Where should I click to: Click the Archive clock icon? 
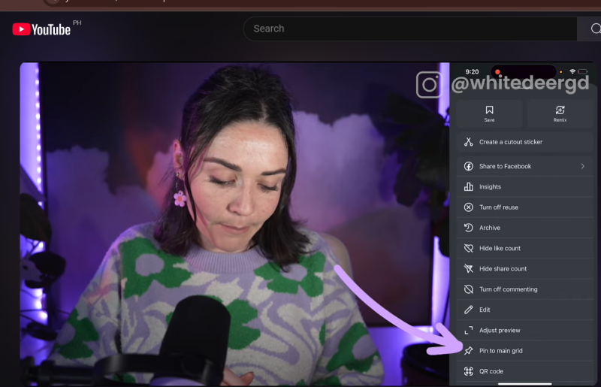click(x=468, y=228)
